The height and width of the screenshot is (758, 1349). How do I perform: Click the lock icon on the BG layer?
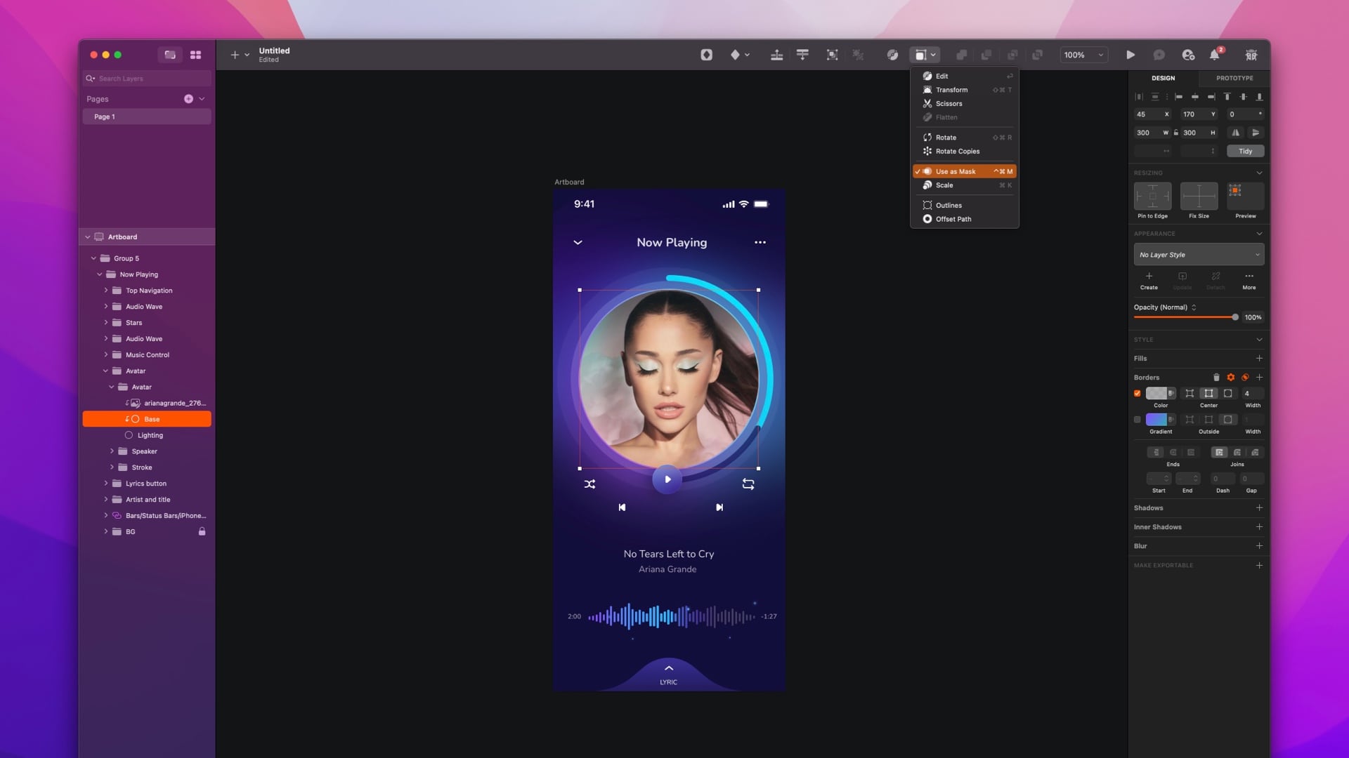202,532
